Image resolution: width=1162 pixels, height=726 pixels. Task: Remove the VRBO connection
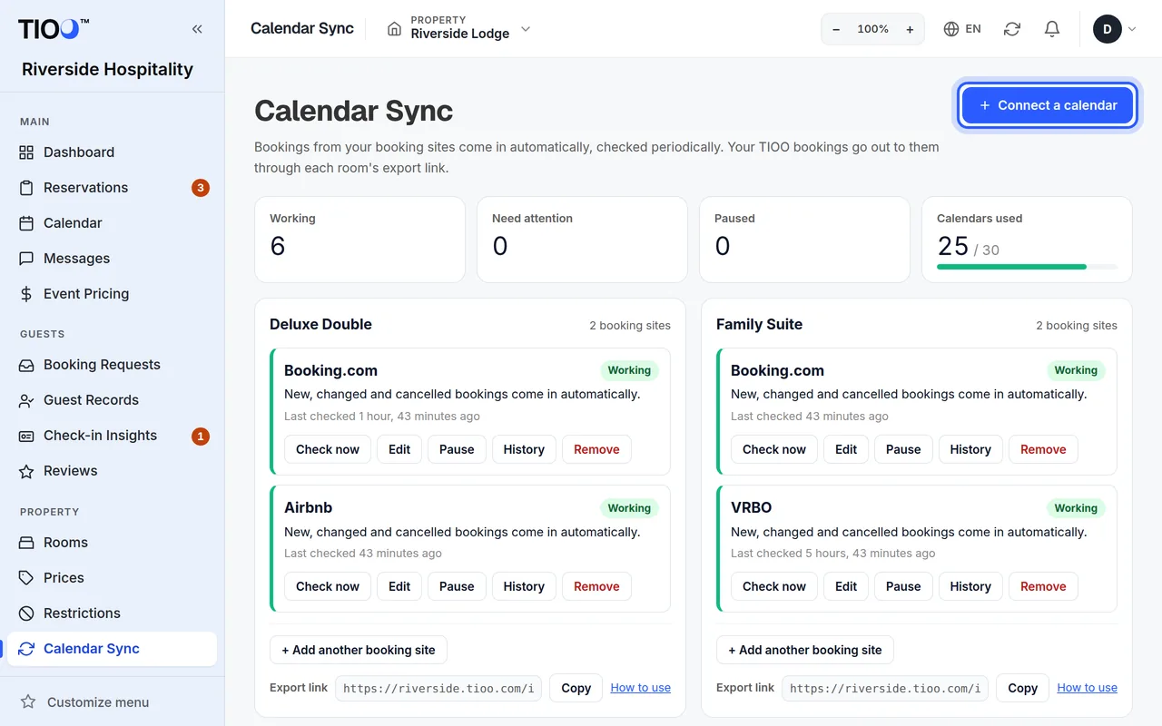1043,586
